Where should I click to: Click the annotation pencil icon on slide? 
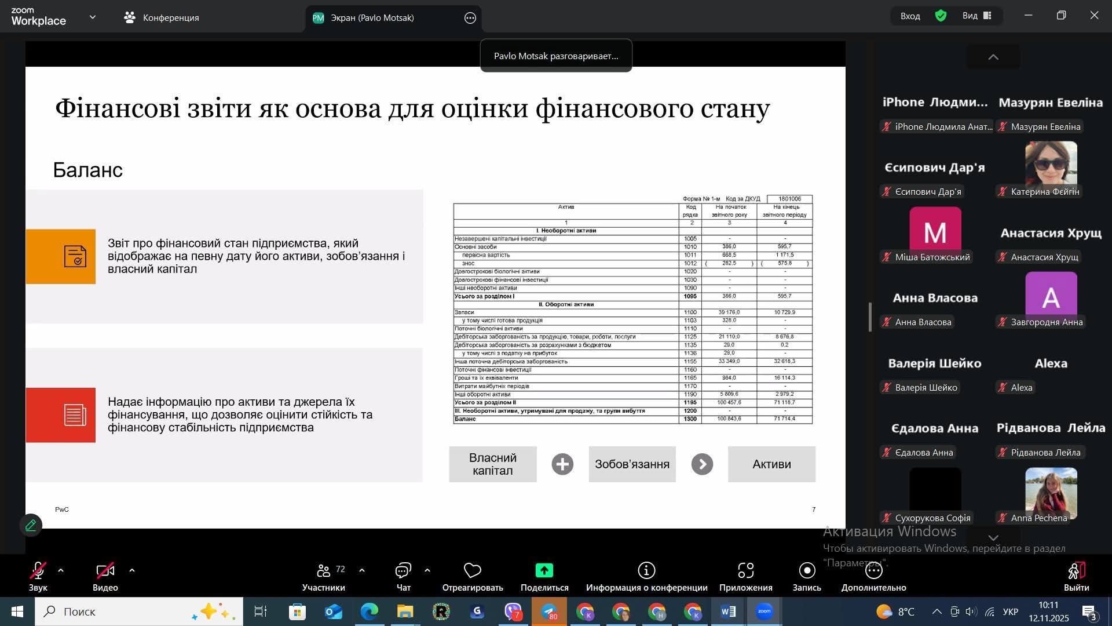point(31,525)
